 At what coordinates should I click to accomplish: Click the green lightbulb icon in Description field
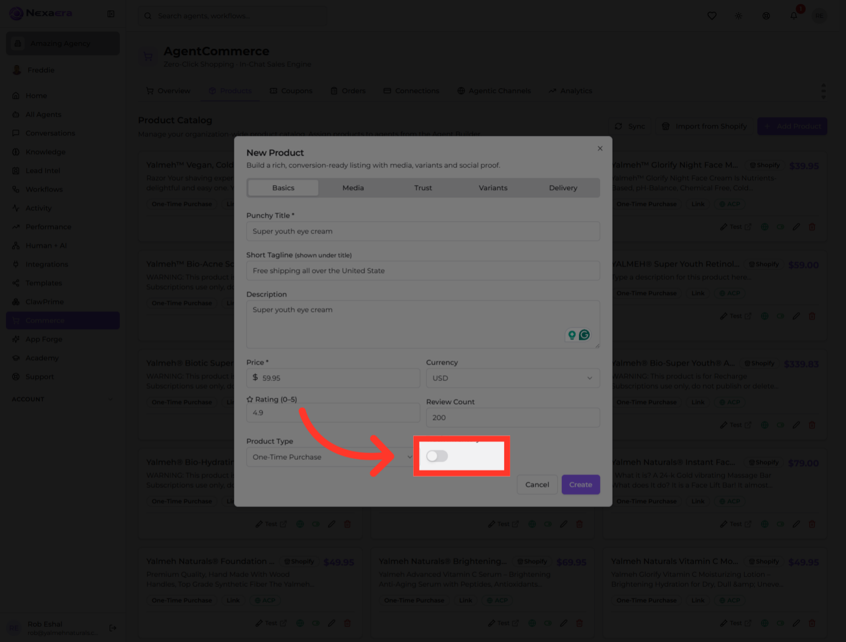click(572, 335)
